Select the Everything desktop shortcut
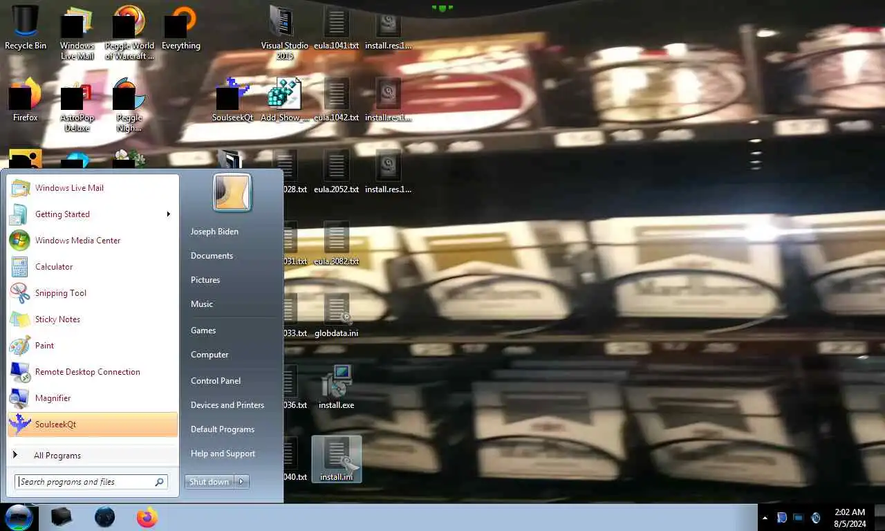This screenshot has height=531, width=885. point(180,28)
